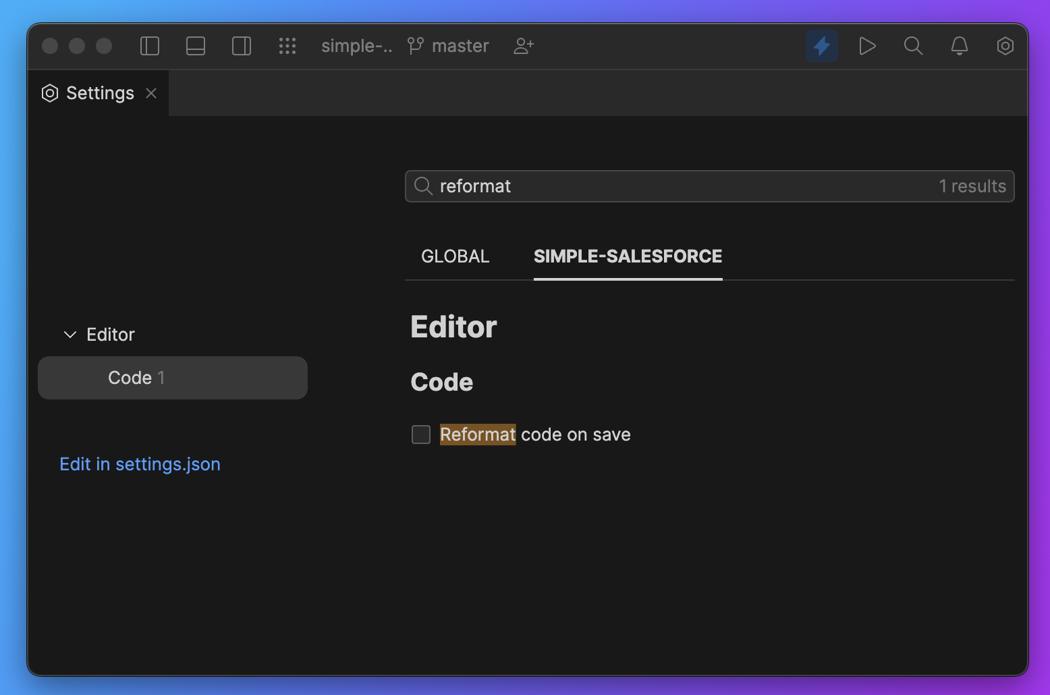The image size is (1050, 695).
Task: Open notifications bell icon
Action: click(x=960, y=46)
